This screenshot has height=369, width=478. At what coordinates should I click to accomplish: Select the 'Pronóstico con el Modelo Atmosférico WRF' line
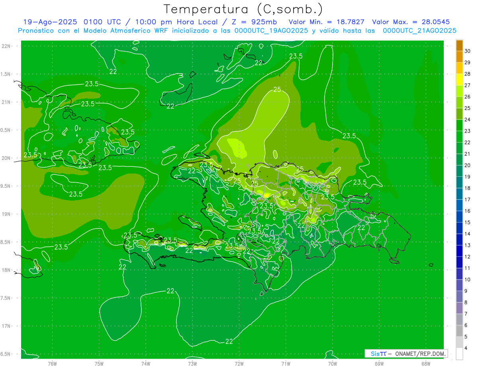93,31
